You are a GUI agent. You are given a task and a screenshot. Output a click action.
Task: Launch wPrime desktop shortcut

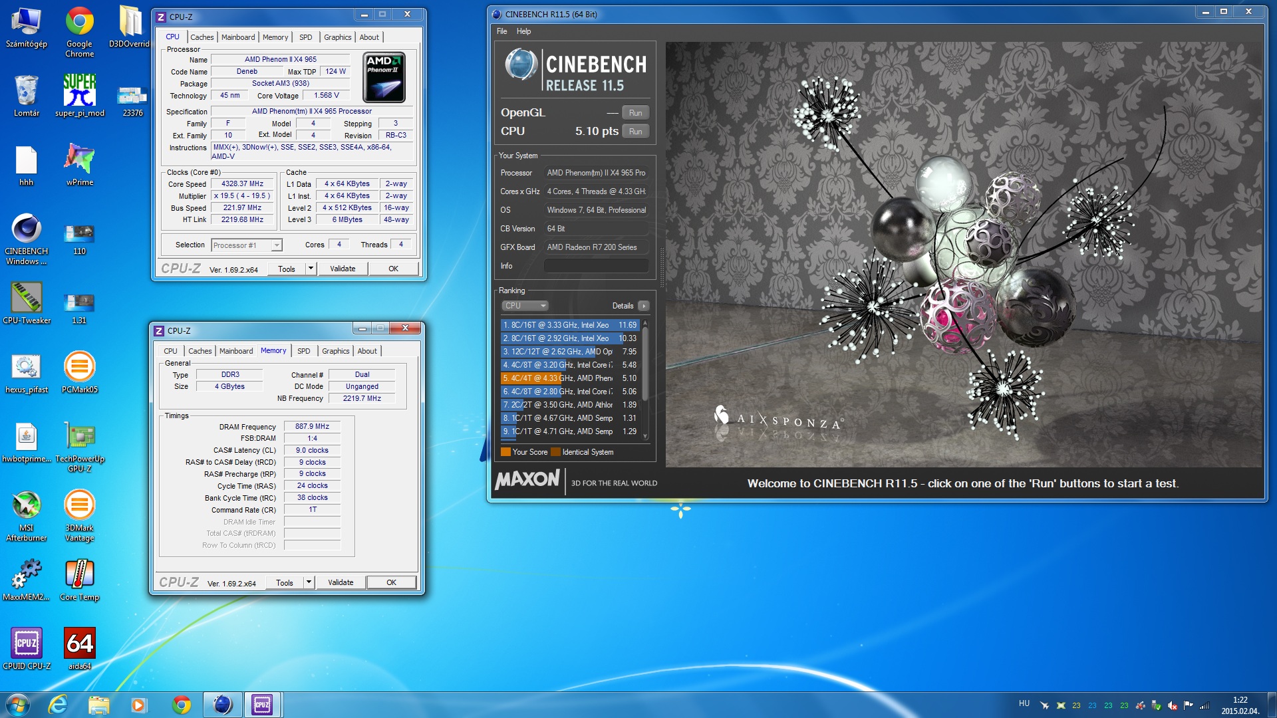[x=80, y=166]
